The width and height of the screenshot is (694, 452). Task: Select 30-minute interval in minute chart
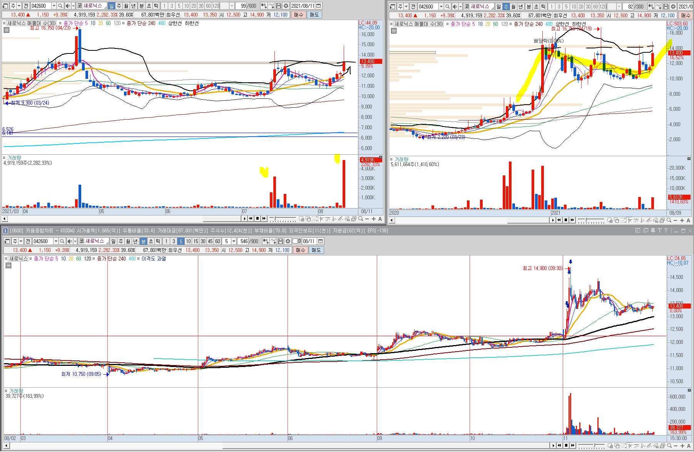203,241
